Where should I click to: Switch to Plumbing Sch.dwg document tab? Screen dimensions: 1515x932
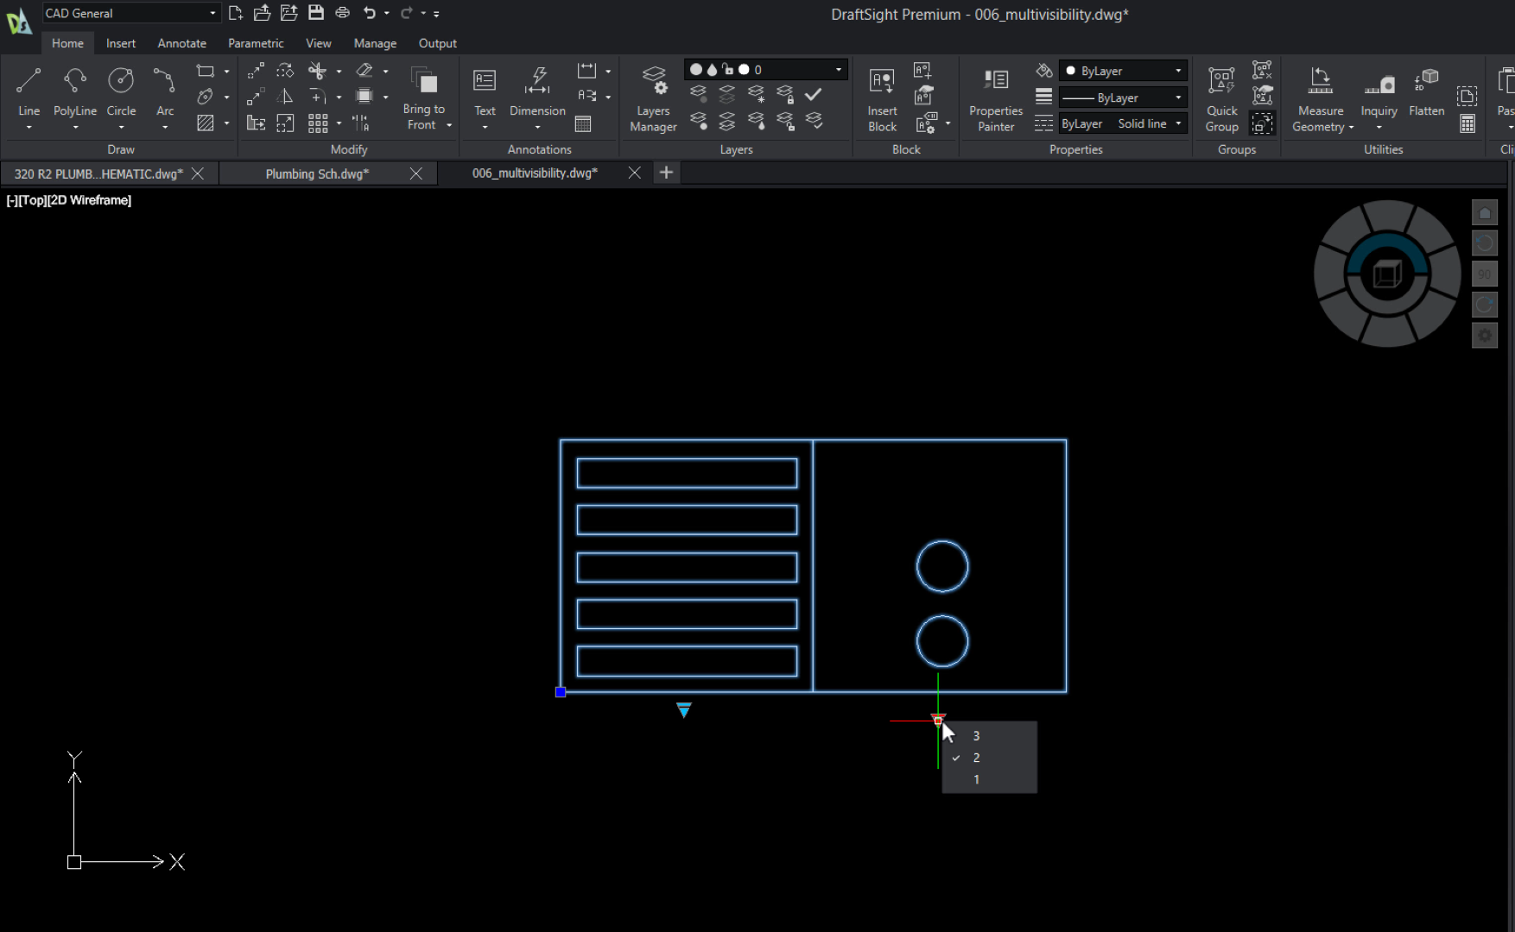pyautogui.click(x=317, y=173)
